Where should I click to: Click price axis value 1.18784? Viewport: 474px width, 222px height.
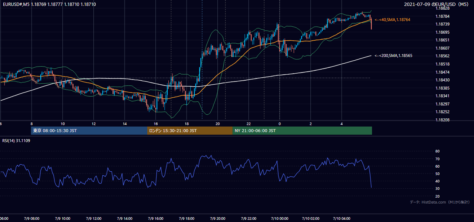pyautogui.click(x=442, y=16)
